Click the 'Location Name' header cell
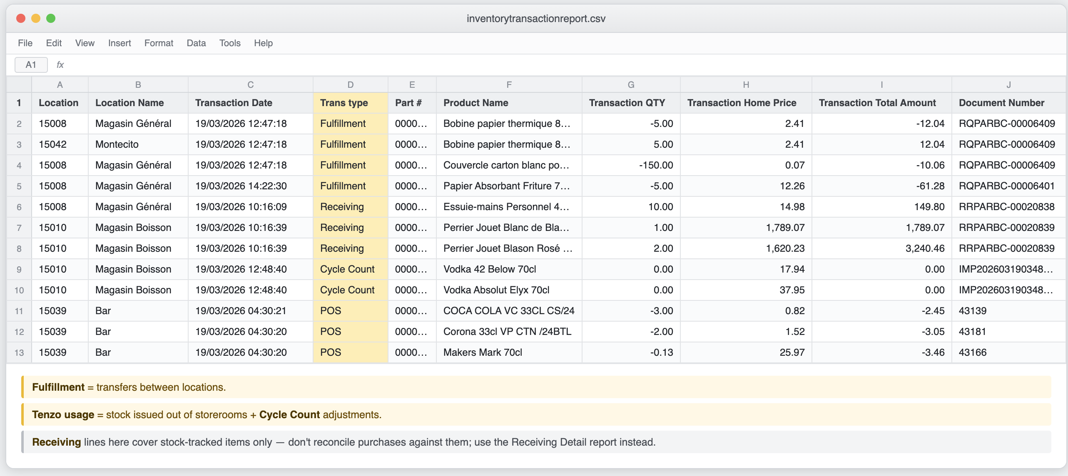 click(138, 103)
